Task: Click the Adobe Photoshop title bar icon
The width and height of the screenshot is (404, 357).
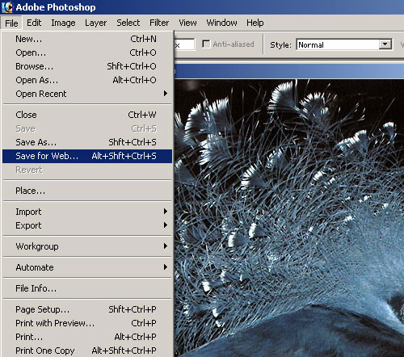Action: [7, 7]
